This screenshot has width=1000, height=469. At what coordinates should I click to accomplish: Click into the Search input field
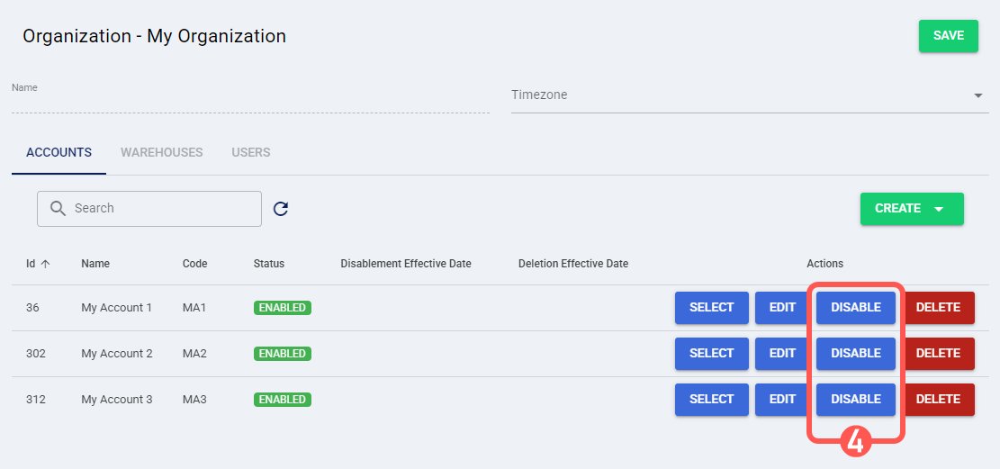click(162, 209)
